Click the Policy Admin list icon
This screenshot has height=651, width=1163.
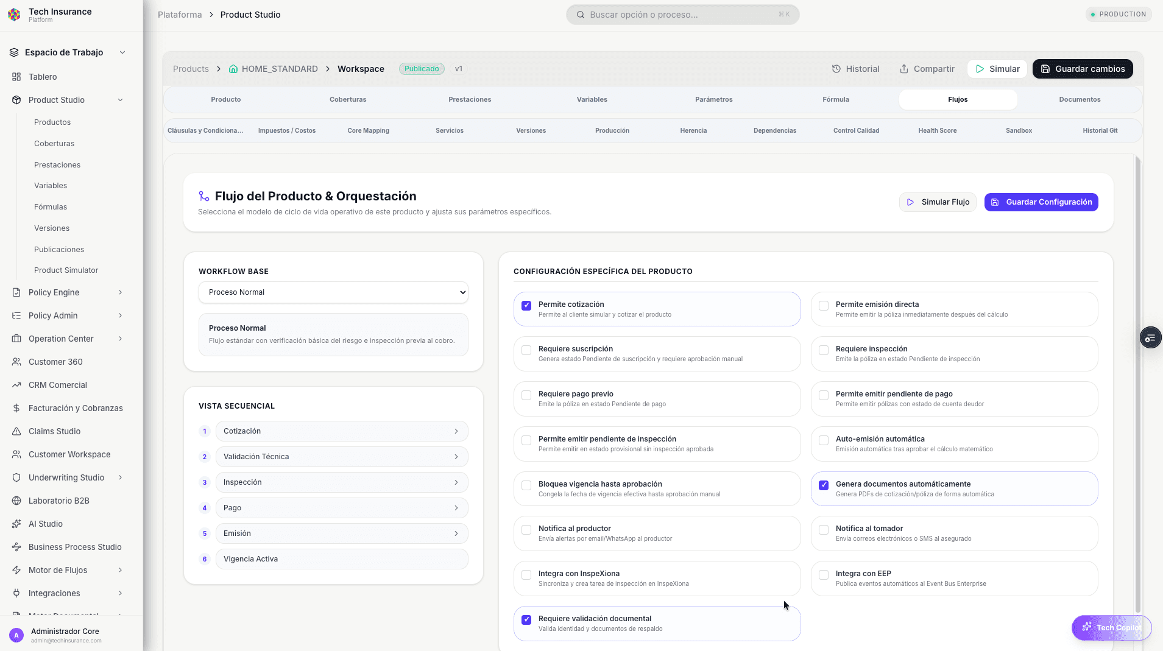[x=16, y=315]
